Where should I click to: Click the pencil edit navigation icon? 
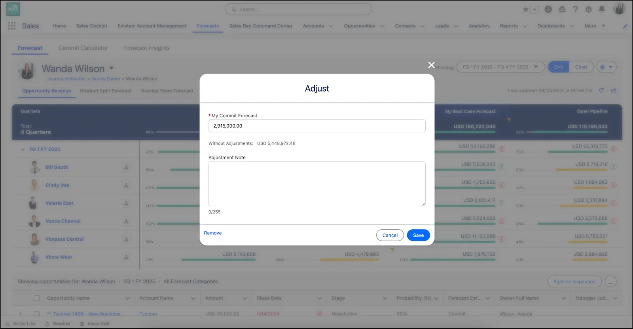click(625, 26)
